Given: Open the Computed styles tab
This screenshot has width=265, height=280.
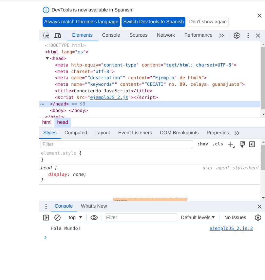Looking at the screenshot, I should tap(76, 133).
